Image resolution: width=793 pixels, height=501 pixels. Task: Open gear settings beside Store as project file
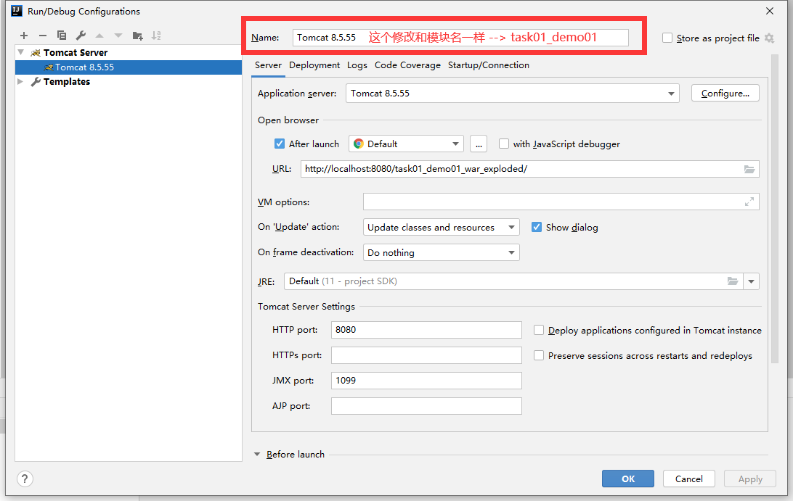pos(769,38)
